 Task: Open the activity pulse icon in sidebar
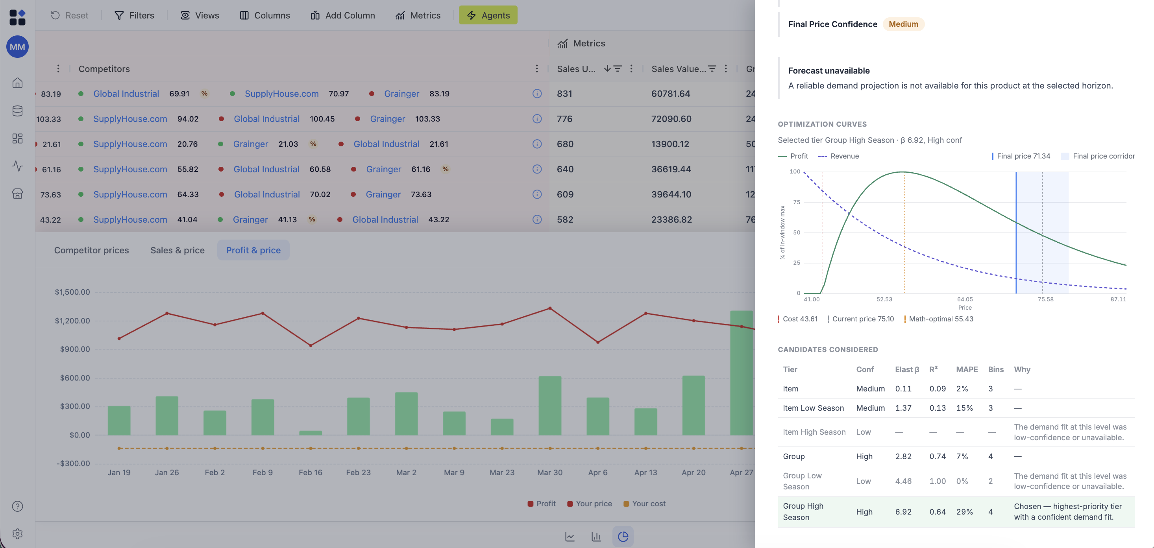(17, 166)
